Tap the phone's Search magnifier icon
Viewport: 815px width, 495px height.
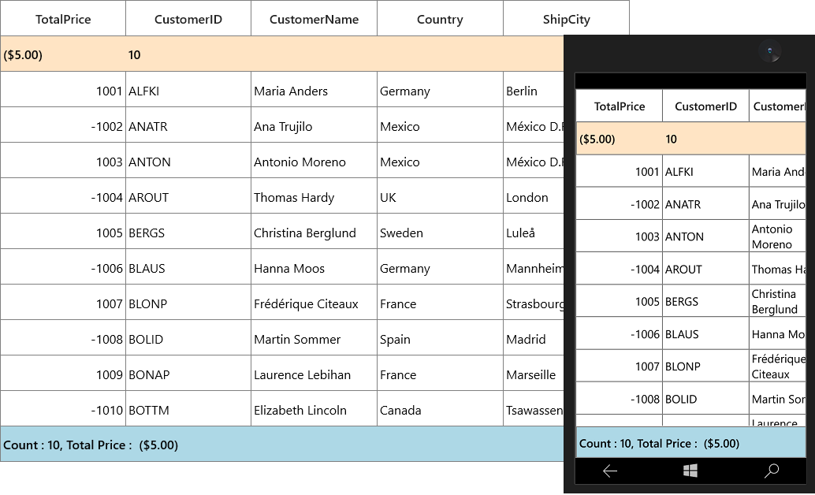tap(772, 471)
